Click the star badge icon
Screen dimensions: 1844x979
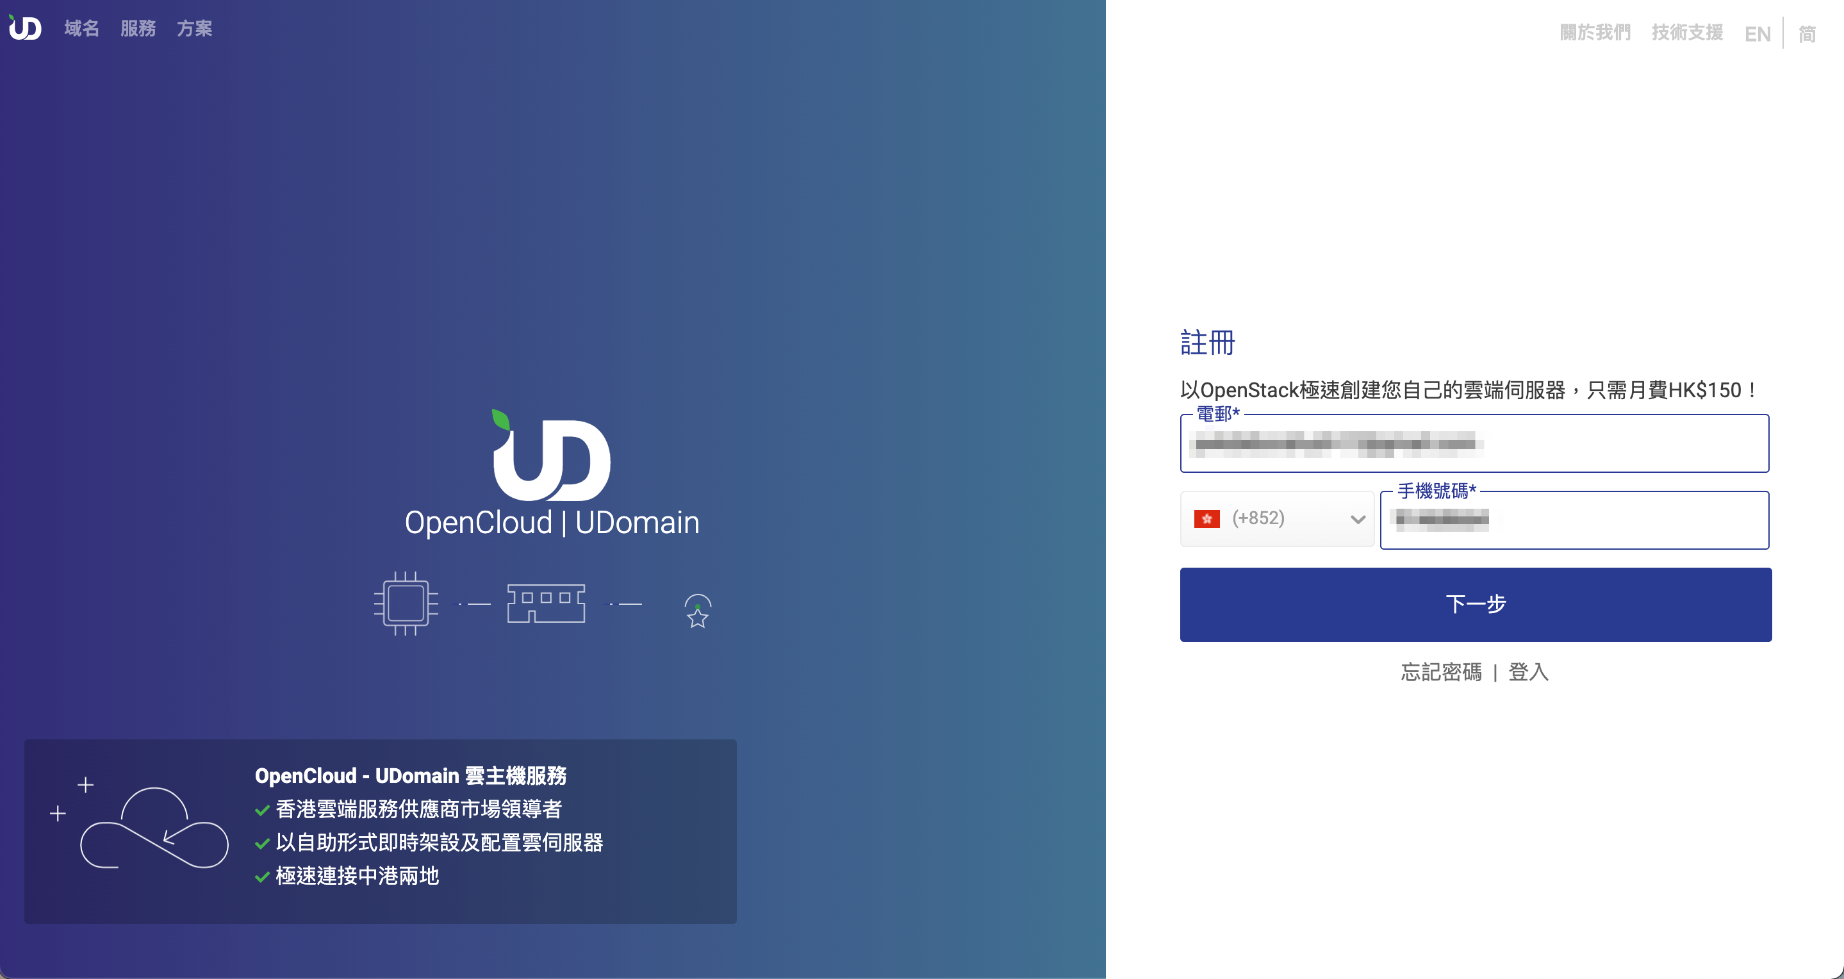click(696, 612)
